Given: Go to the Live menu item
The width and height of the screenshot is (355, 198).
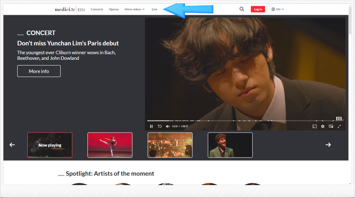Looking at the screenshot, I should [154, 9].
